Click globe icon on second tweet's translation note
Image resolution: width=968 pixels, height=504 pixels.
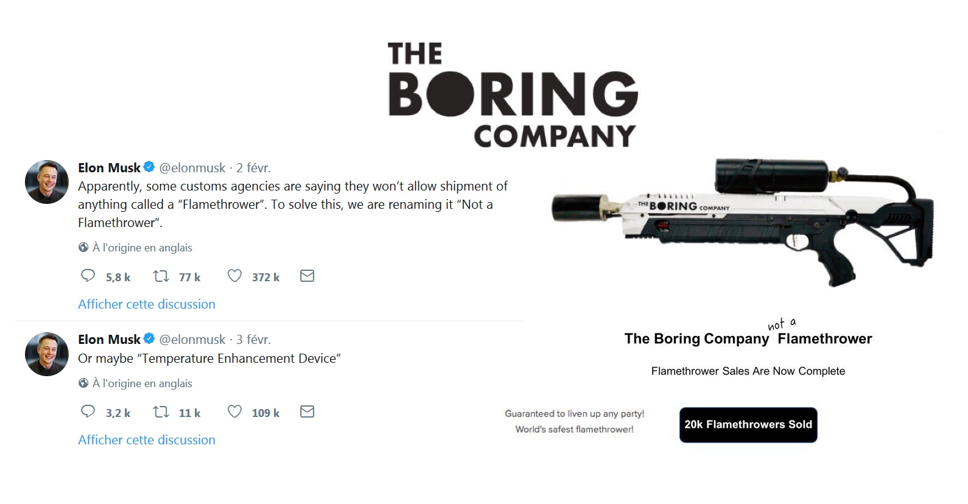point(83,383)
